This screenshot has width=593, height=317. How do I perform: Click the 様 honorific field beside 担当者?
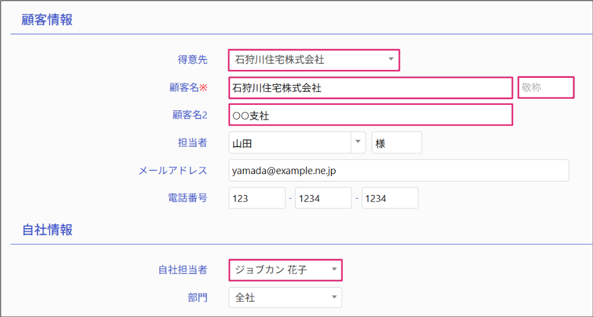pos(397,143)
